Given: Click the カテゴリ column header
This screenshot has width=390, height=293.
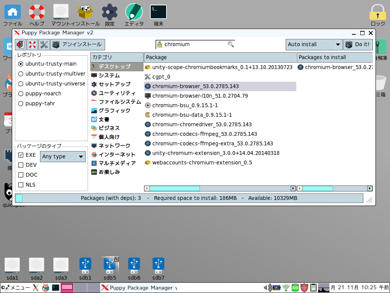Looking at the screenshot, I should click(x=117, y=57).
